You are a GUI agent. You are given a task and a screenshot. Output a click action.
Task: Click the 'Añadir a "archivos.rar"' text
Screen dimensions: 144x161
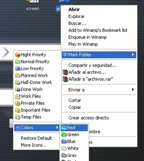[91, 79]
